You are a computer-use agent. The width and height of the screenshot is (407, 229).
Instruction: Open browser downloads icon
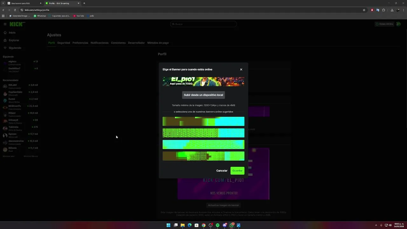(392, 10)
